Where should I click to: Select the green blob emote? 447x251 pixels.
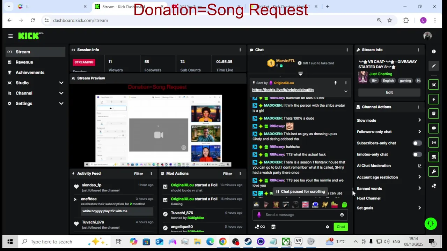(344, 205)
